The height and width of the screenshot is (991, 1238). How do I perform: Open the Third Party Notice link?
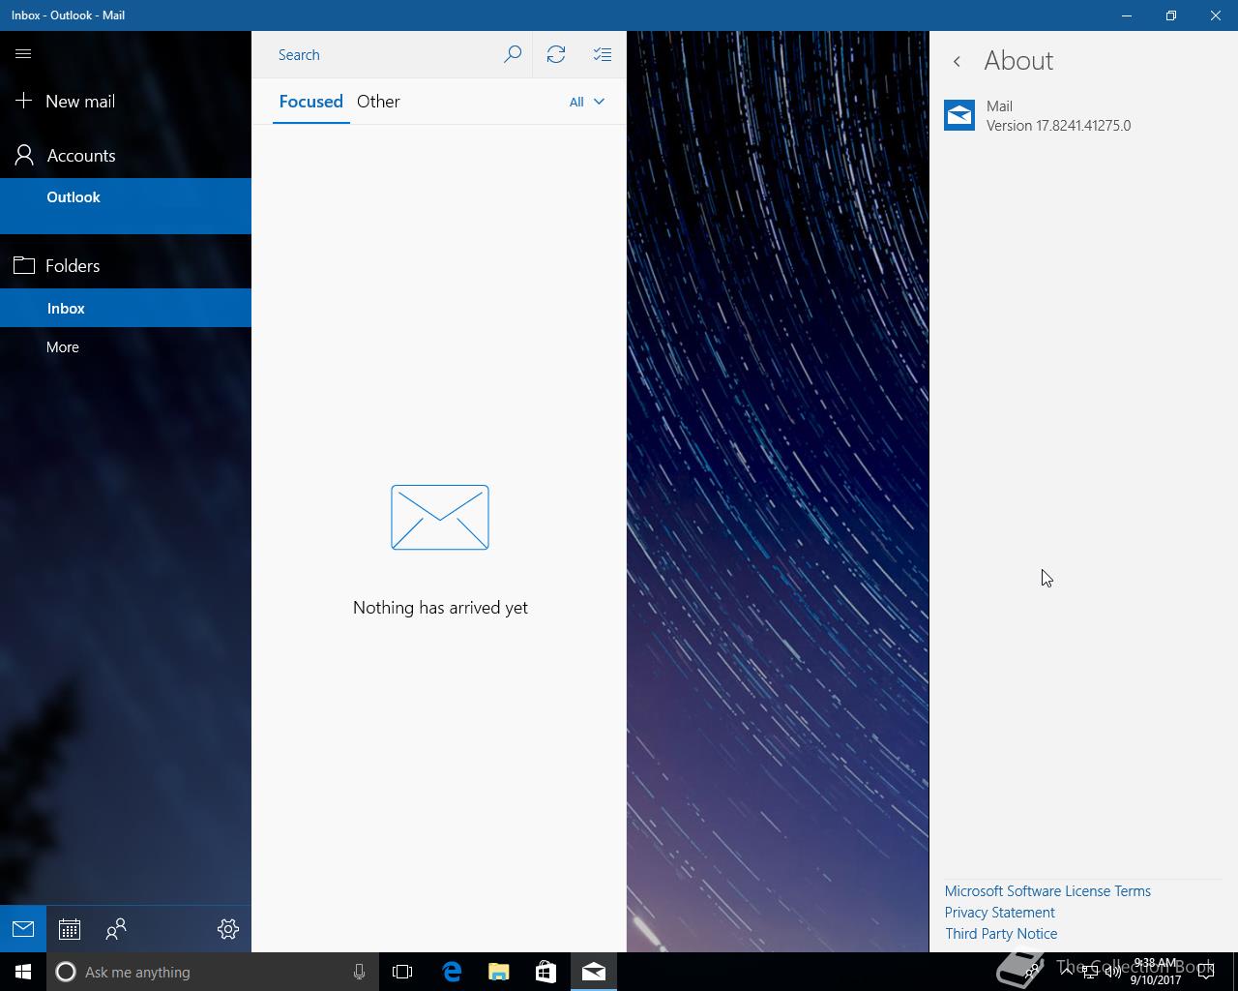pyautogui.click(x=1001, y=934)
